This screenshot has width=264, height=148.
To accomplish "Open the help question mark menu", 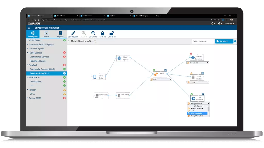I will click(x=220, y=23).
